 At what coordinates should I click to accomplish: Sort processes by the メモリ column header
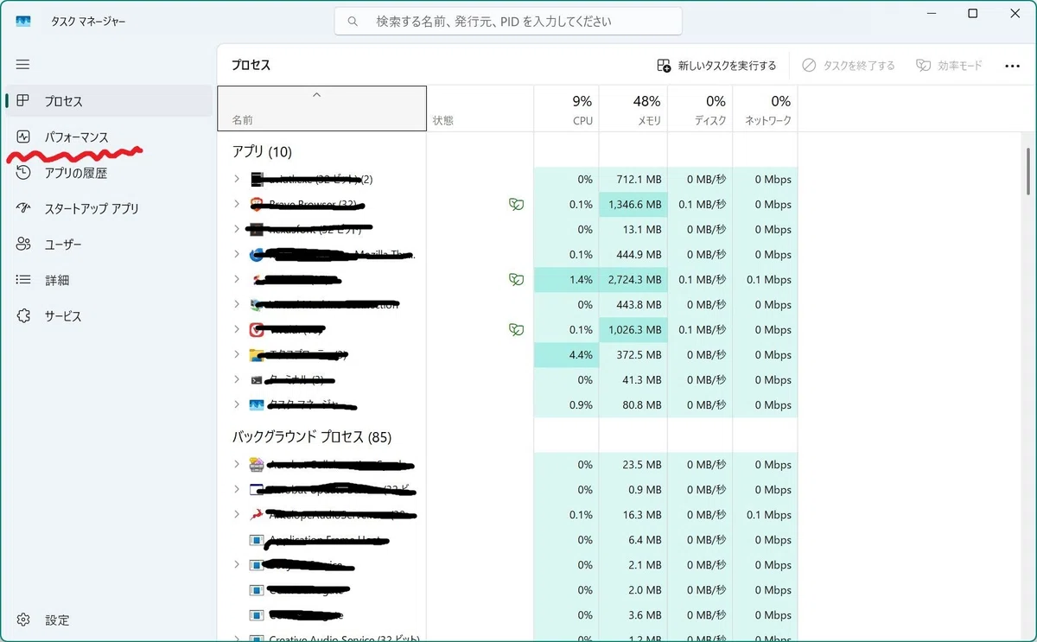[633, 109]
